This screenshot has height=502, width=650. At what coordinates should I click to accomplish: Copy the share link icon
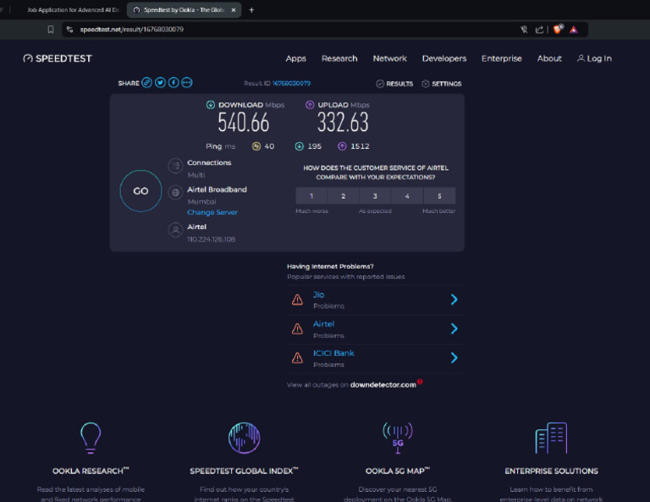coord(146,83)
